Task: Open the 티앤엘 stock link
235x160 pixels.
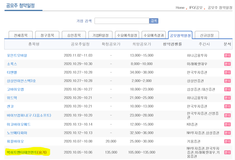Action: point(12,72)
